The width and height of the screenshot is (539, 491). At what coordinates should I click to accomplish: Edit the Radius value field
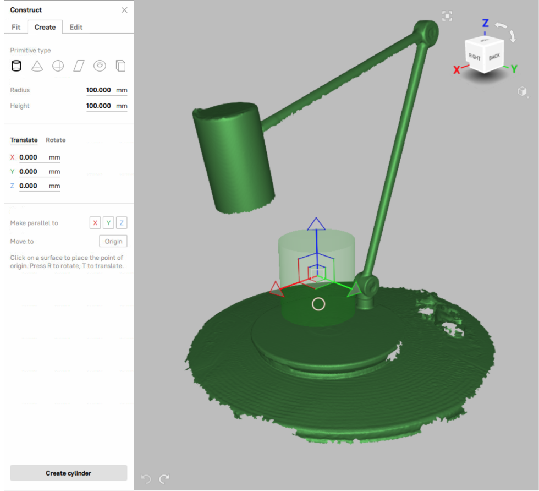click(107, 90)
